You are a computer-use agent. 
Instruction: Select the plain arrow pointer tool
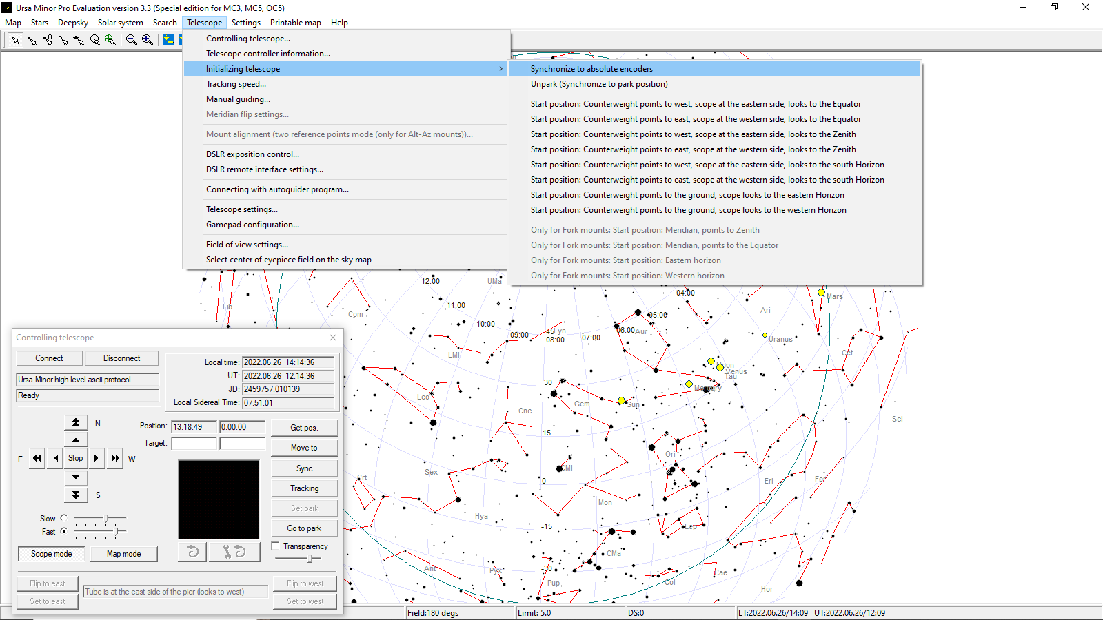point(15,40)
